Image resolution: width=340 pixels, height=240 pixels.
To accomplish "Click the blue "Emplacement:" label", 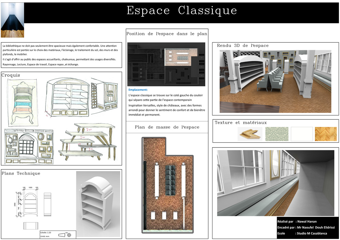I will [x=138, y=90].
